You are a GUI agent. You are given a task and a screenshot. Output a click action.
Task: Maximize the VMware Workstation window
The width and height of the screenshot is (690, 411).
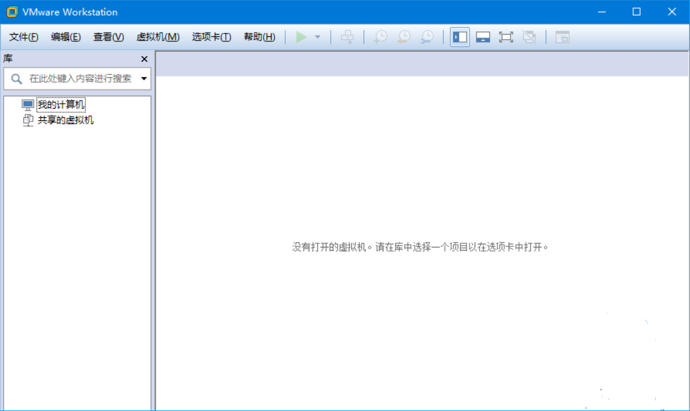click(x=636, y=12)
